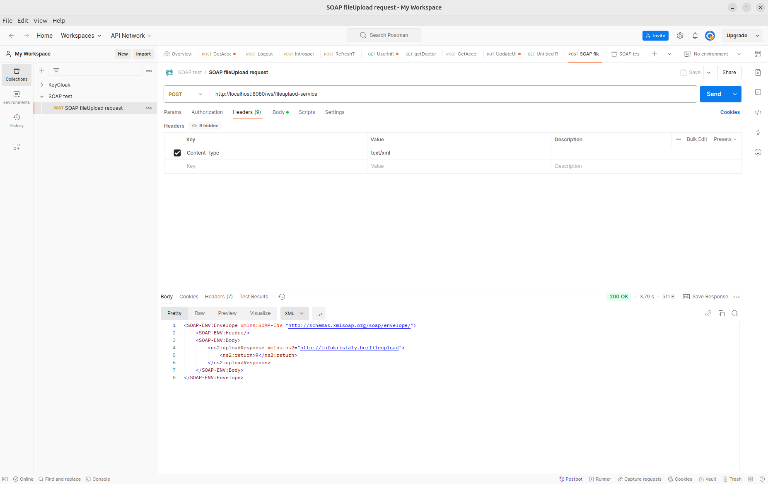Open user avatar menu

(710, 36)
